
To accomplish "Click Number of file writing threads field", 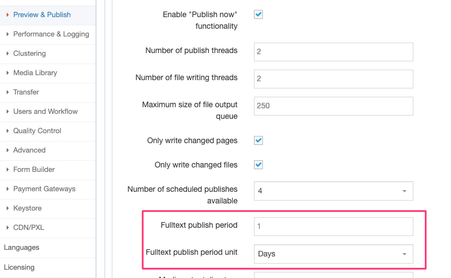I will click(333, 78).
